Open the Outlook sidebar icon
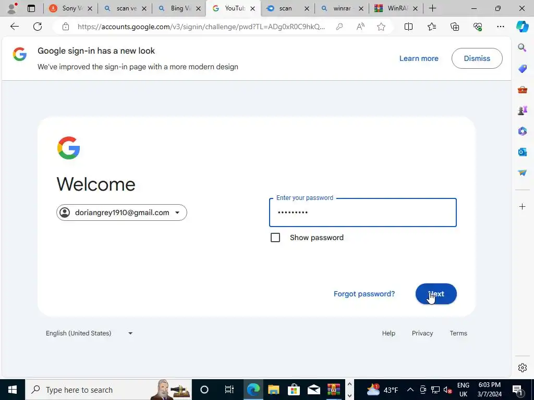 point(522,152)
